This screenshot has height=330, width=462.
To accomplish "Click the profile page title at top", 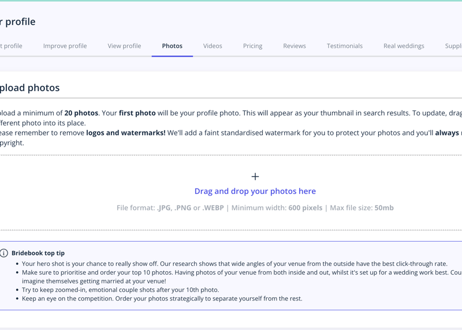I will tap(18, 22).
